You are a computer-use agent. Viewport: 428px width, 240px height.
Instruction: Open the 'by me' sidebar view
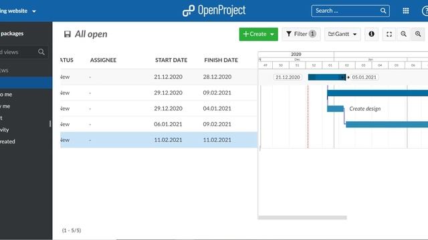click(5, 106)
